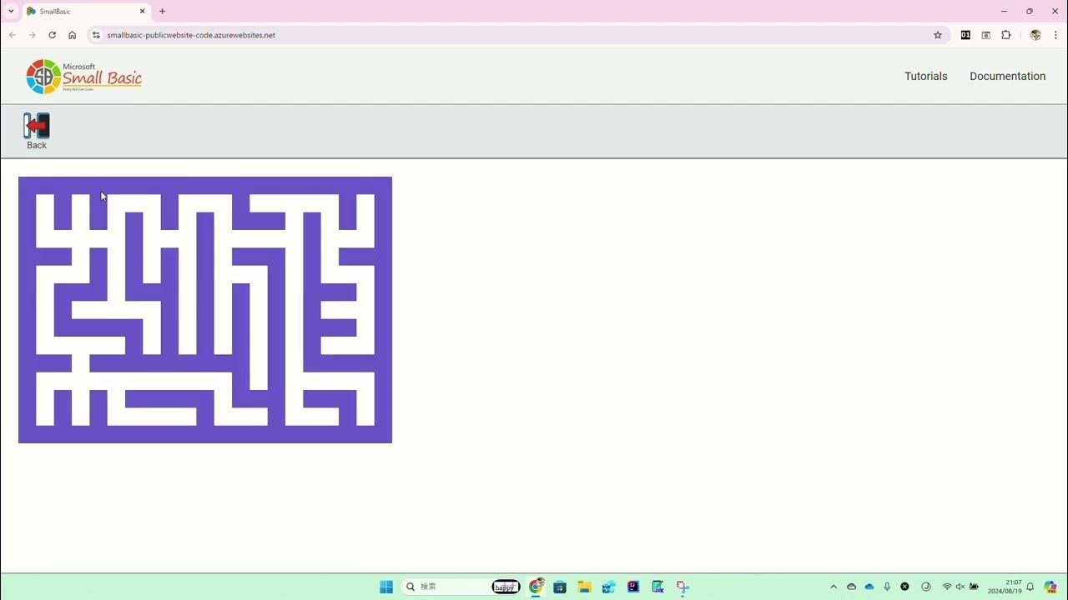This screenshot has width=1068, height=600.
Task: Open the Windows Start menu
Action: pyautogui.click(x=386, y=587)
